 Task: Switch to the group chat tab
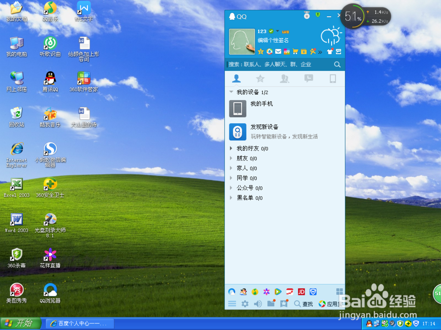pos(284,78)
